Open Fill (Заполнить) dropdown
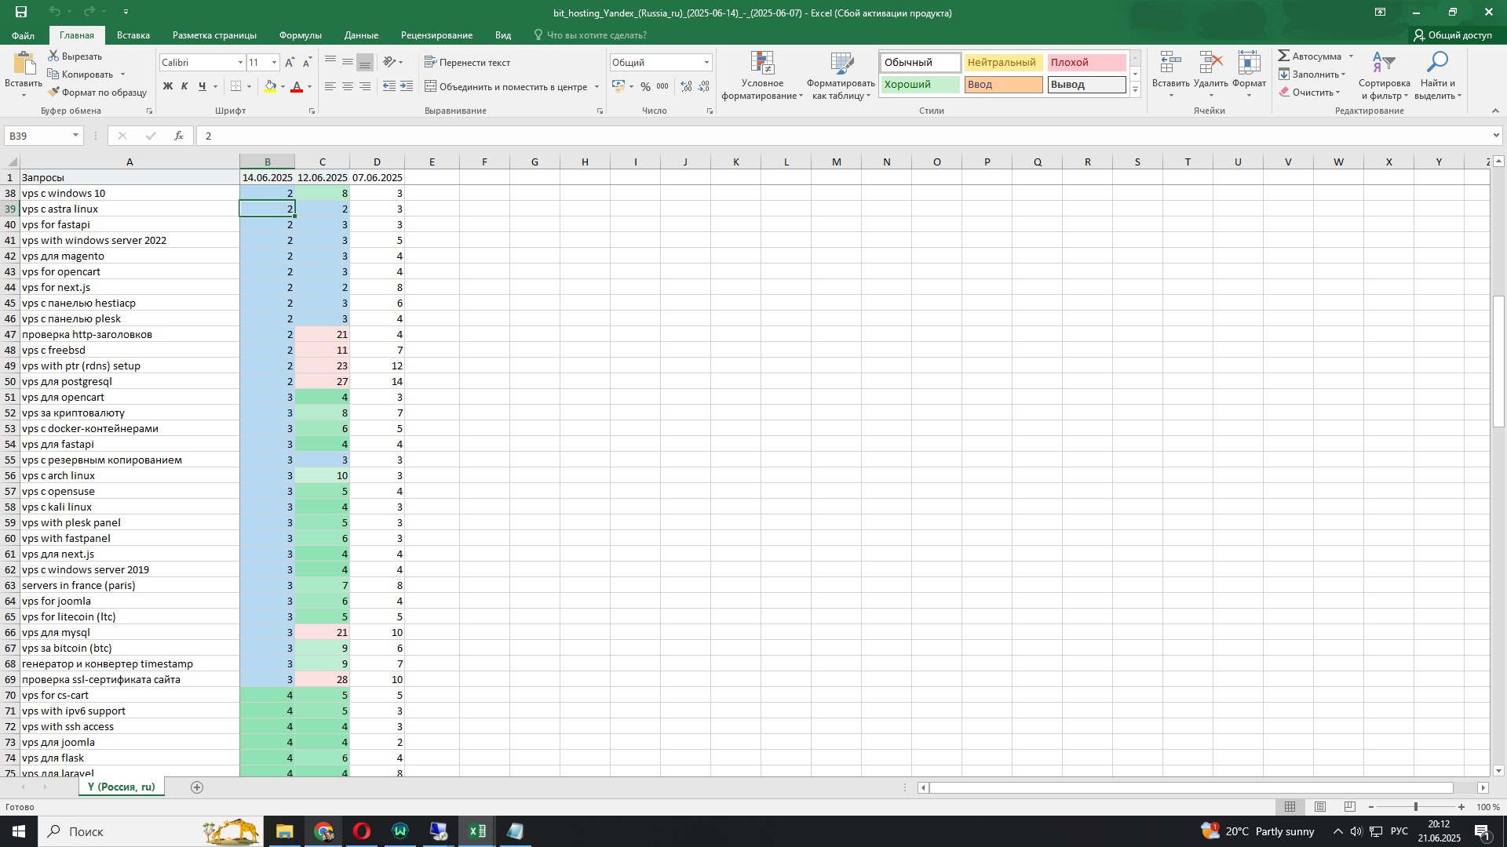1507x847 pixels. (x=1312, y=74)
